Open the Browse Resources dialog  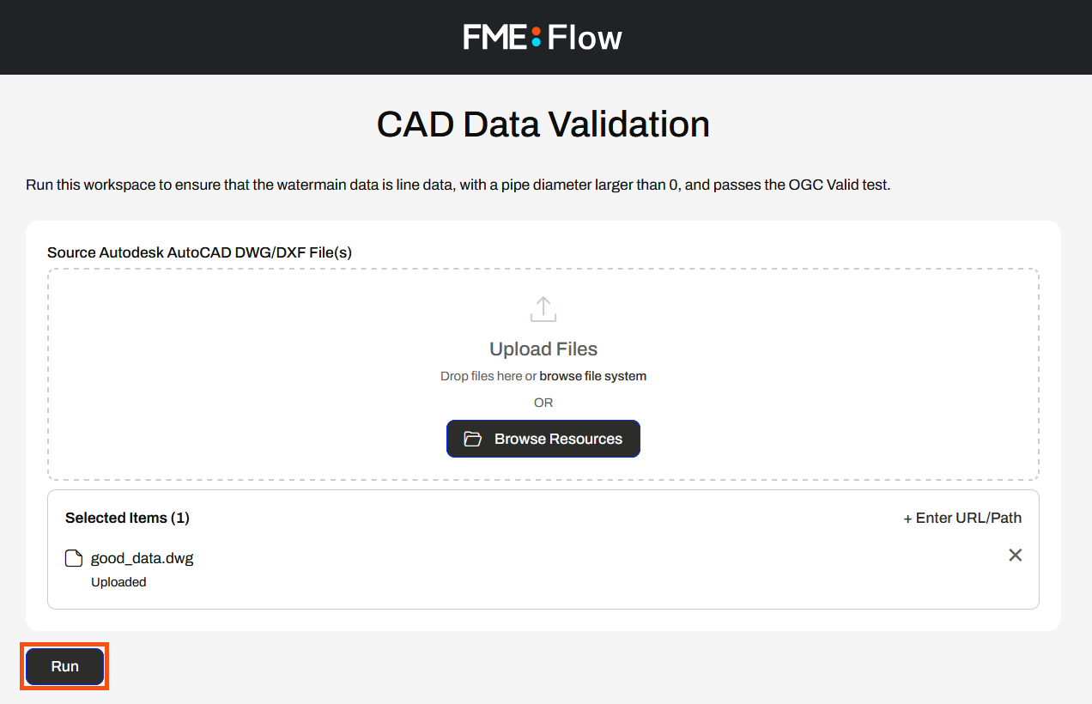point(543,439)
